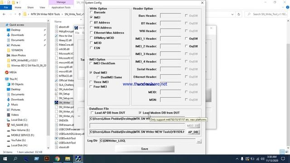Viewport: 290px width, 163px height.
Task: Refresh the Explorer address bar
Action: (239, 14)
